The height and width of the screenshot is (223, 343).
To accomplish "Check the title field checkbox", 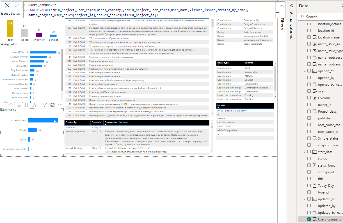I will pos(309,179).
